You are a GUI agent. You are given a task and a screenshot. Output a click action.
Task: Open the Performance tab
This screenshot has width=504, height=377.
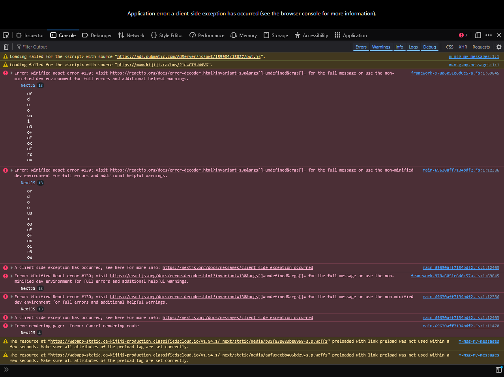(207, 35)
